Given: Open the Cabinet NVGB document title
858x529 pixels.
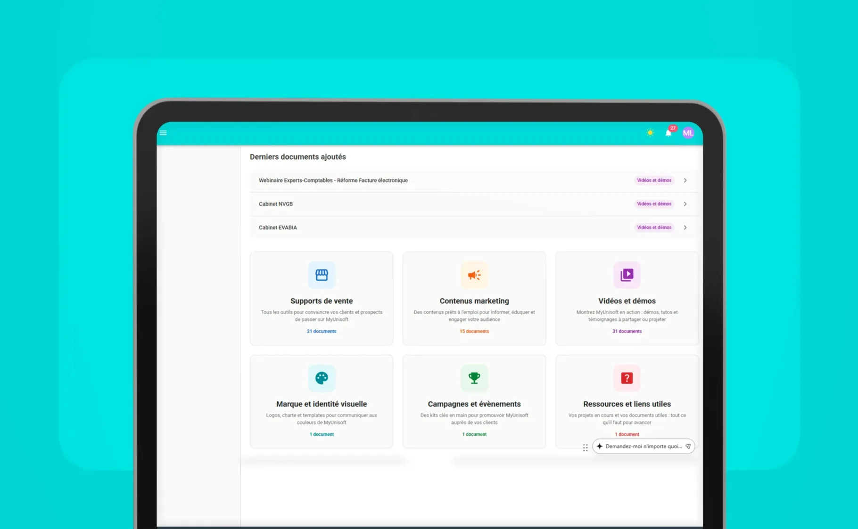Looking at the screenshot, I should click(276, 204).
